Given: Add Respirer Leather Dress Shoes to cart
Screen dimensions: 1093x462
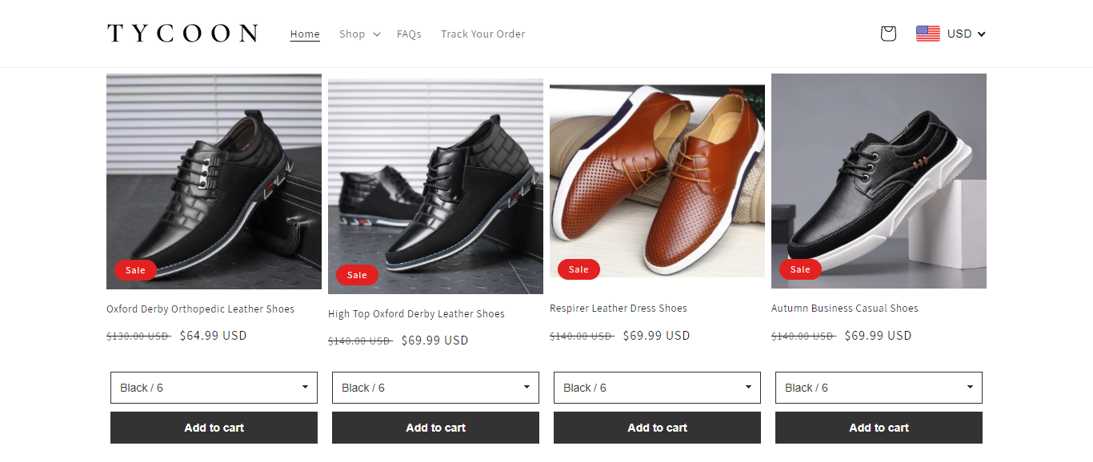Looking at the screenshot, I should [x=657, y=428].
